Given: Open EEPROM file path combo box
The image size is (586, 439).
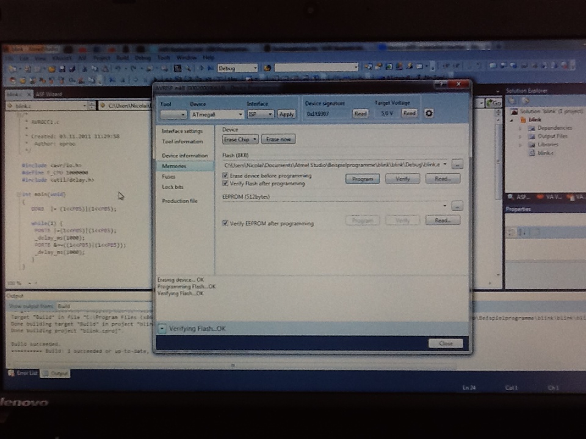Looking at the screenshot, I should [x=335, y=205].
